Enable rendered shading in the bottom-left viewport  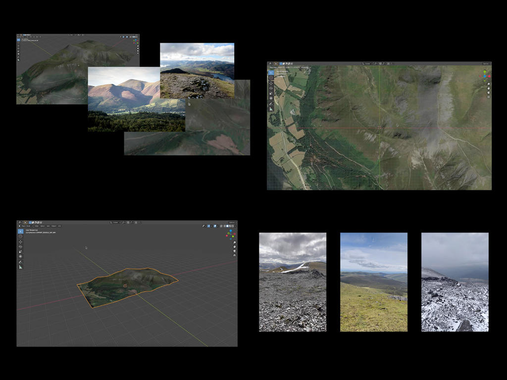233,226
